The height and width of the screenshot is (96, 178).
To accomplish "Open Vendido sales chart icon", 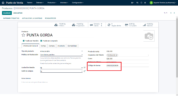I will click(144, 25).
